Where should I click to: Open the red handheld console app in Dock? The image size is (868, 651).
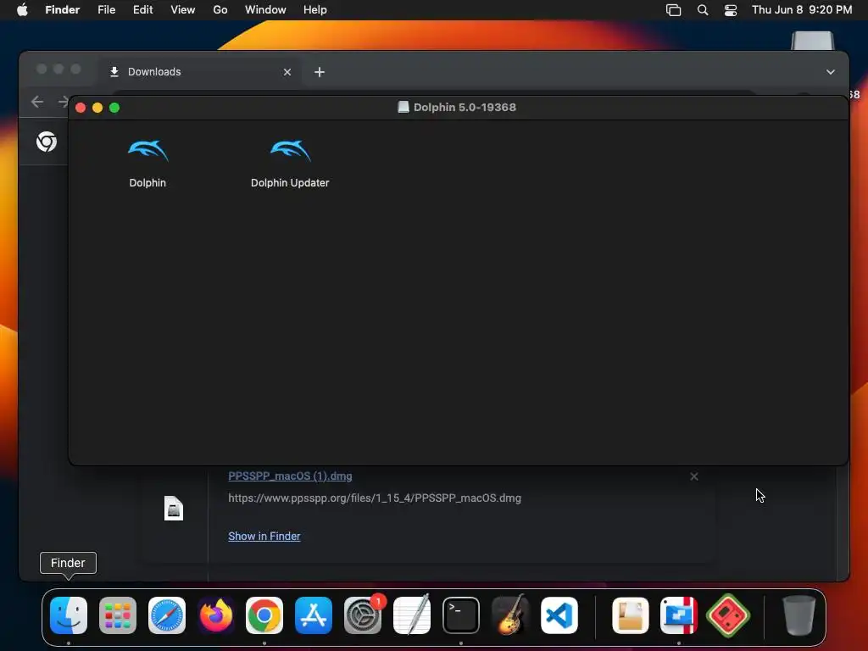(x=728, y=615)
